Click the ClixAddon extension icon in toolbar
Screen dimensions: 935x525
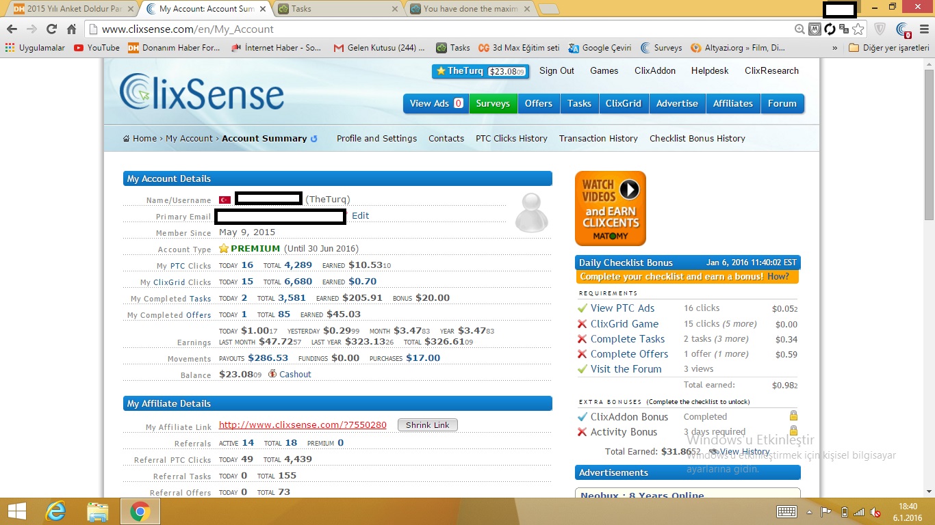coord(904,29)
